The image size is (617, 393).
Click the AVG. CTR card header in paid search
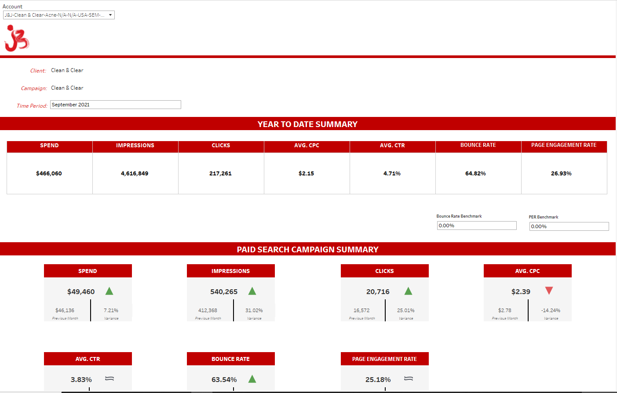pyautogui.click(x=88, y=359)
